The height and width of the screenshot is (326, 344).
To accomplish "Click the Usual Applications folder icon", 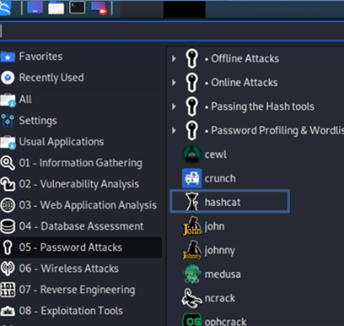I will [8, 142].
